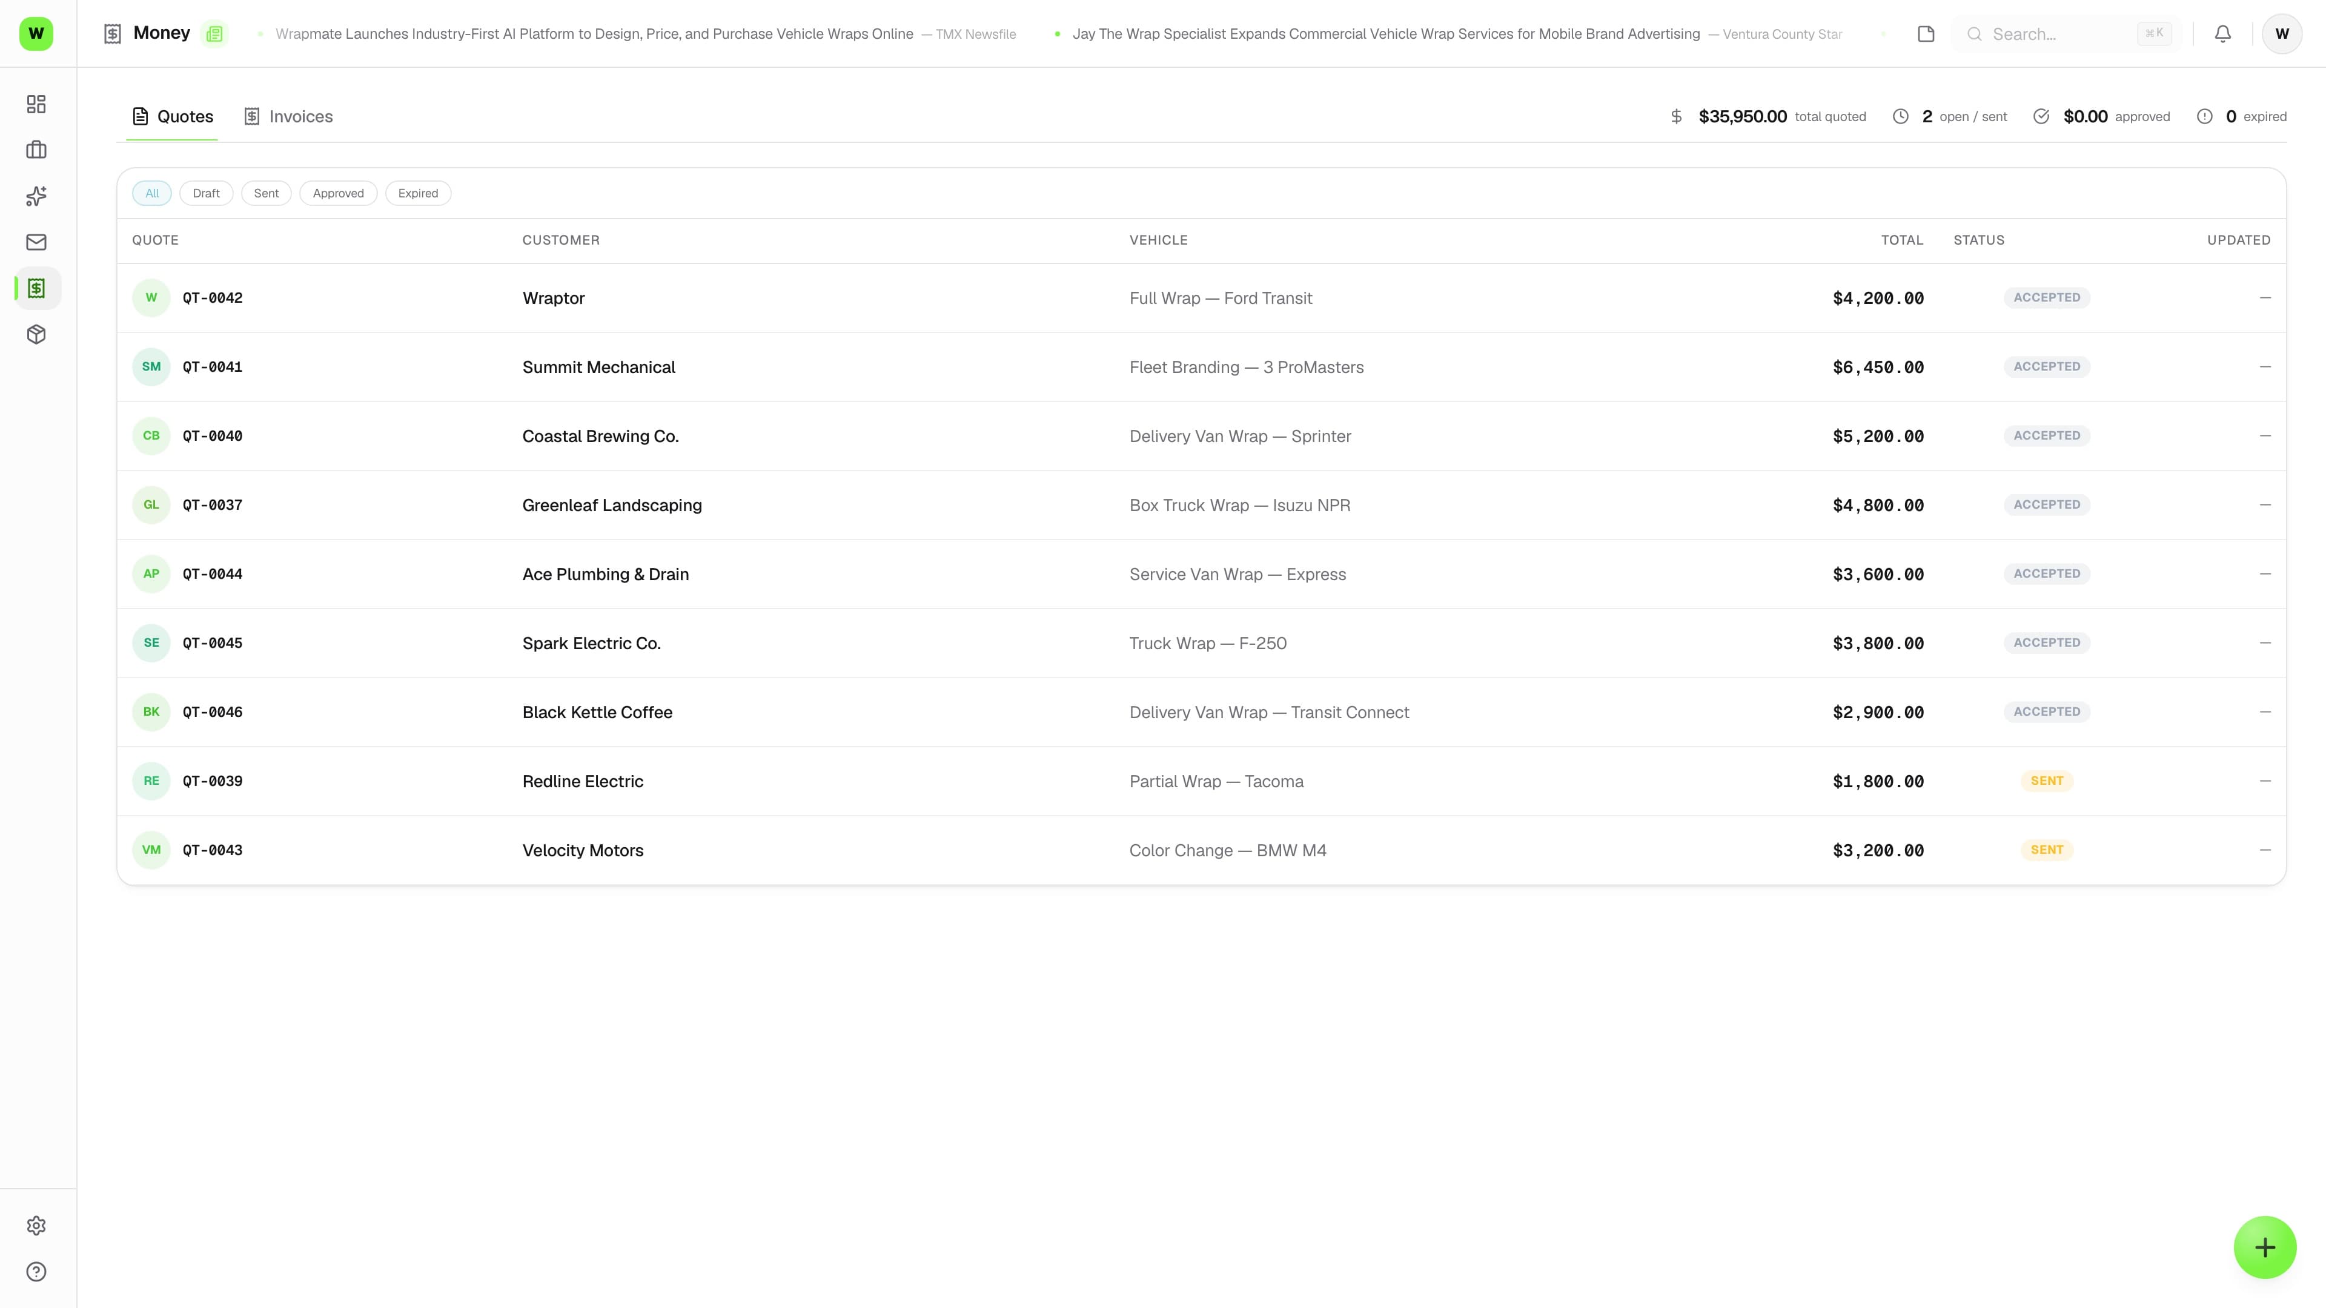
Task: Click the note page icon near search
Action: (1926, 33)
